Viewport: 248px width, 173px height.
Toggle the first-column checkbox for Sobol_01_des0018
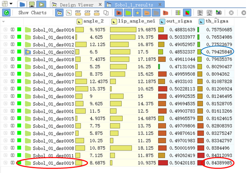5,59
